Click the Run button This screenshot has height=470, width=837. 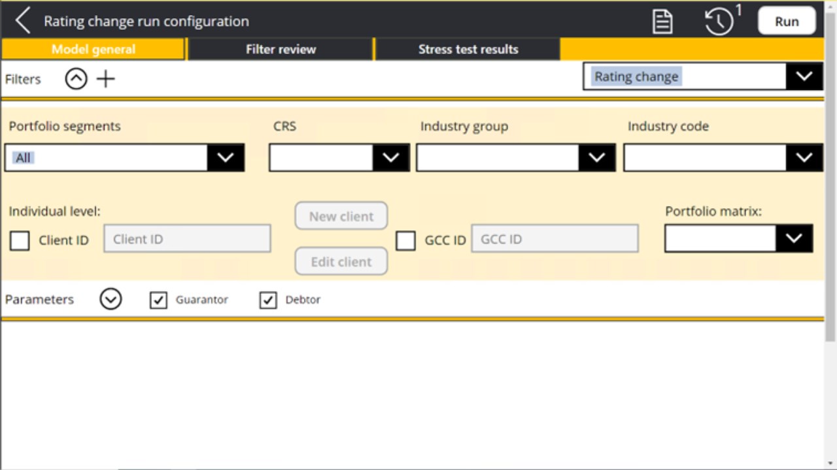(x=787, y=21)
